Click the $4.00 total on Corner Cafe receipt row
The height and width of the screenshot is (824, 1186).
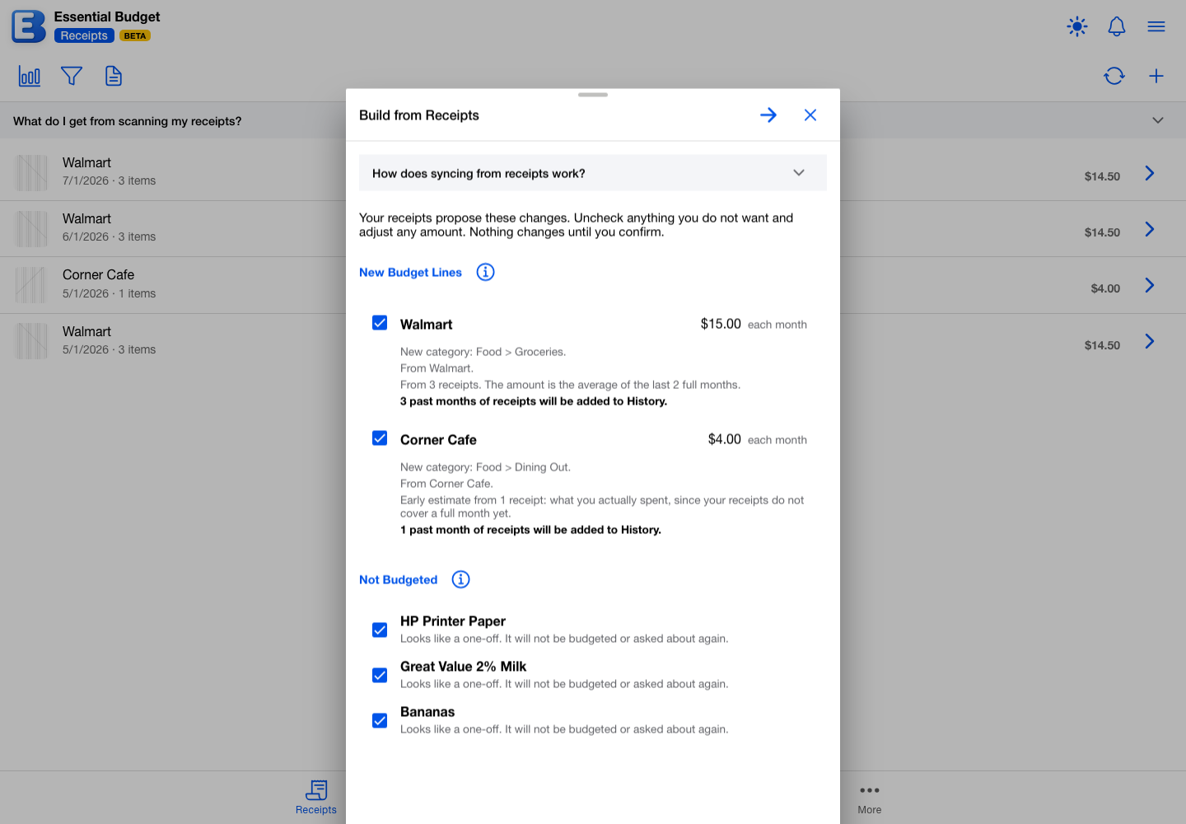pyautogui.click(x=1105, y=288)
